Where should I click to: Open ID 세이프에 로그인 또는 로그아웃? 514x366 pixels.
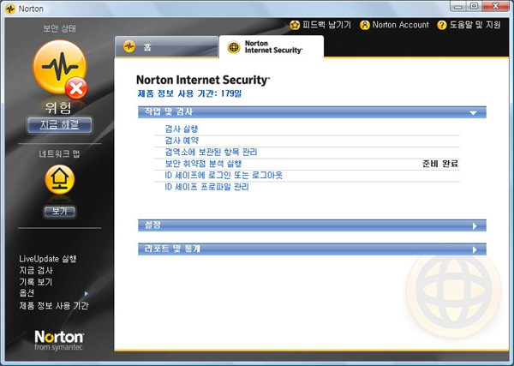[224, 175]
